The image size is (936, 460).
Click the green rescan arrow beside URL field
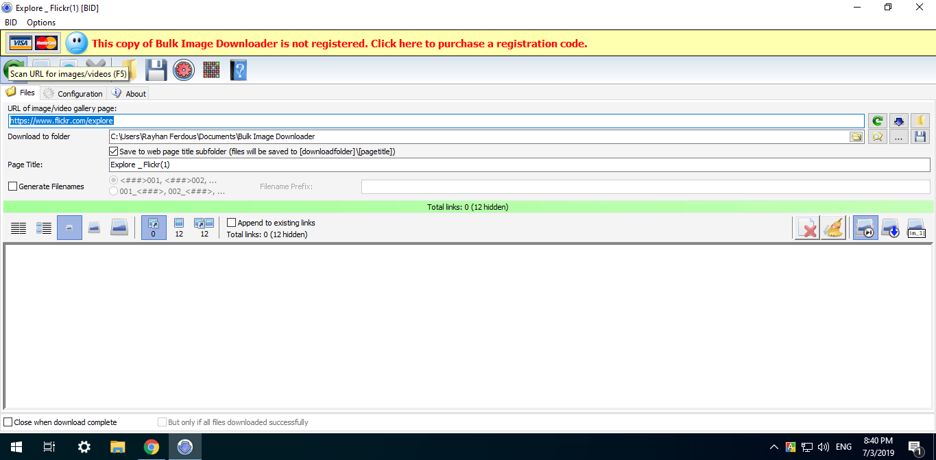click(x=877, y=121)
